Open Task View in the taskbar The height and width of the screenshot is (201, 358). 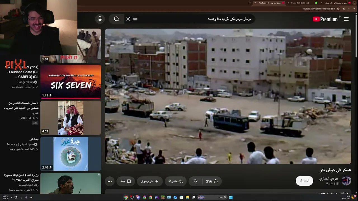click(x=194, y=197)
